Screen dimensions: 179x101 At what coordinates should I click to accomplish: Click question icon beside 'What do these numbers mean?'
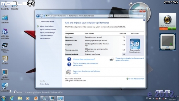click(69, 59)
